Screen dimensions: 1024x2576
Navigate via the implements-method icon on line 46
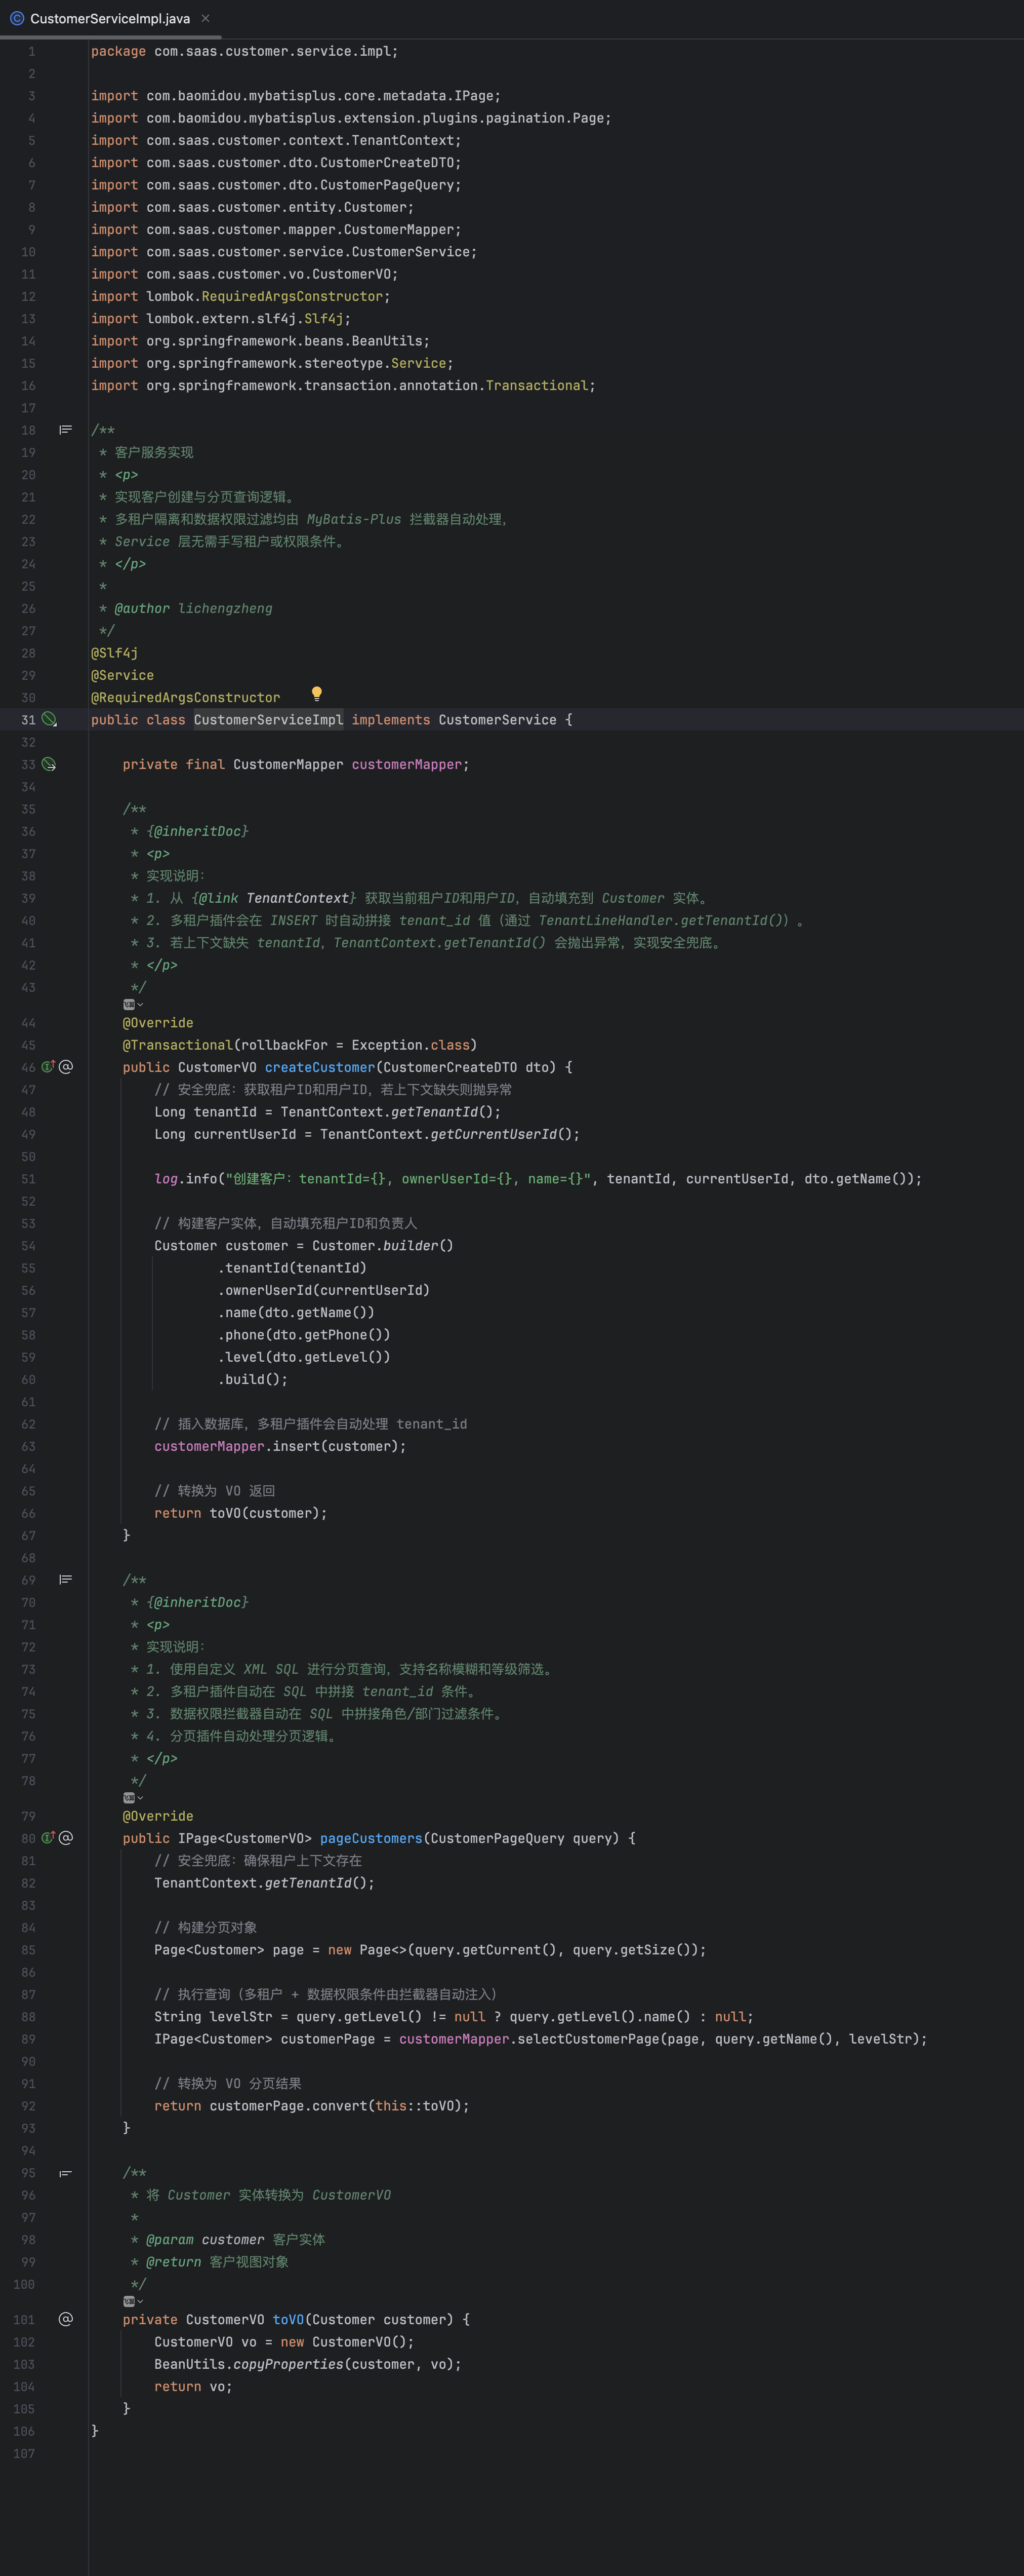(47, 1067)
